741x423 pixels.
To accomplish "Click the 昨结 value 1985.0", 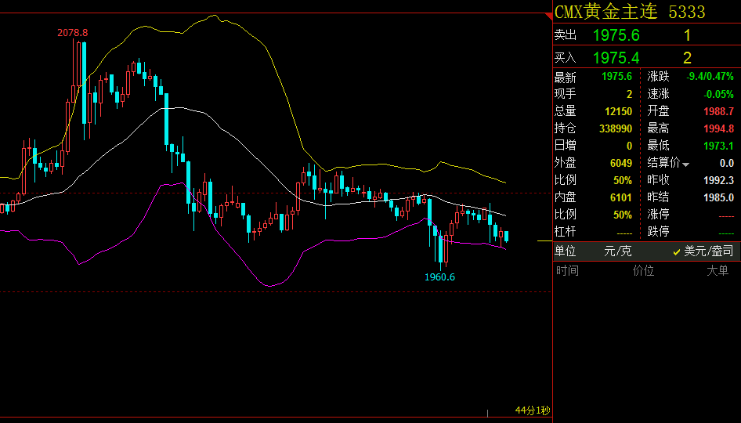I will tap(718, 197).
